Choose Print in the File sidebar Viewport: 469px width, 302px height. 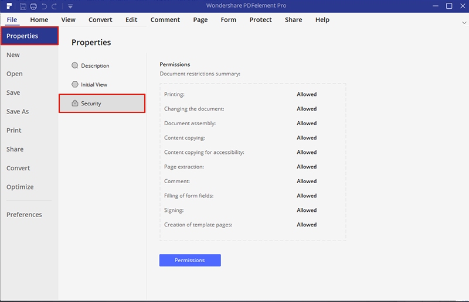[x=13, y=131]
